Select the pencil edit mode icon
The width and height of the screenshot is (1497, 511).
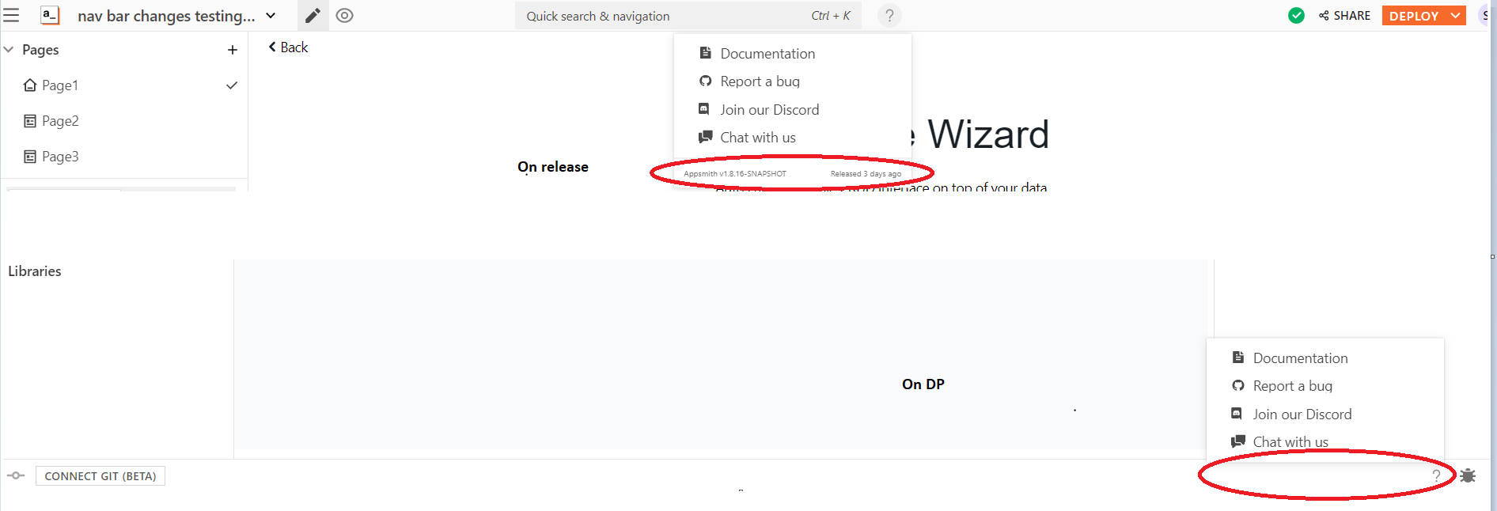[313, 16]
